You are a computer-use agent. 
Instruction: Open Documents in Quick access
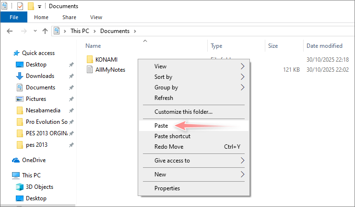40,87
